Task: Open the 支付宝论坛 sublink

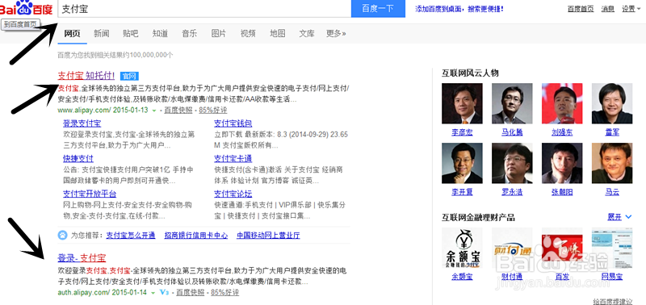Action: click(233, 194)
